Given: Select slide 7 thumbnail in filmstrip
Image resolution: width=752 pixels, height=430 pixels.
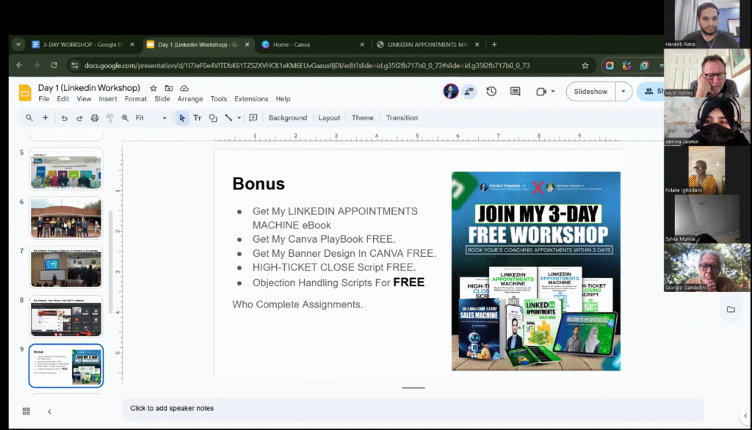Looking at the screenshot, I should [x=66, y=267].
